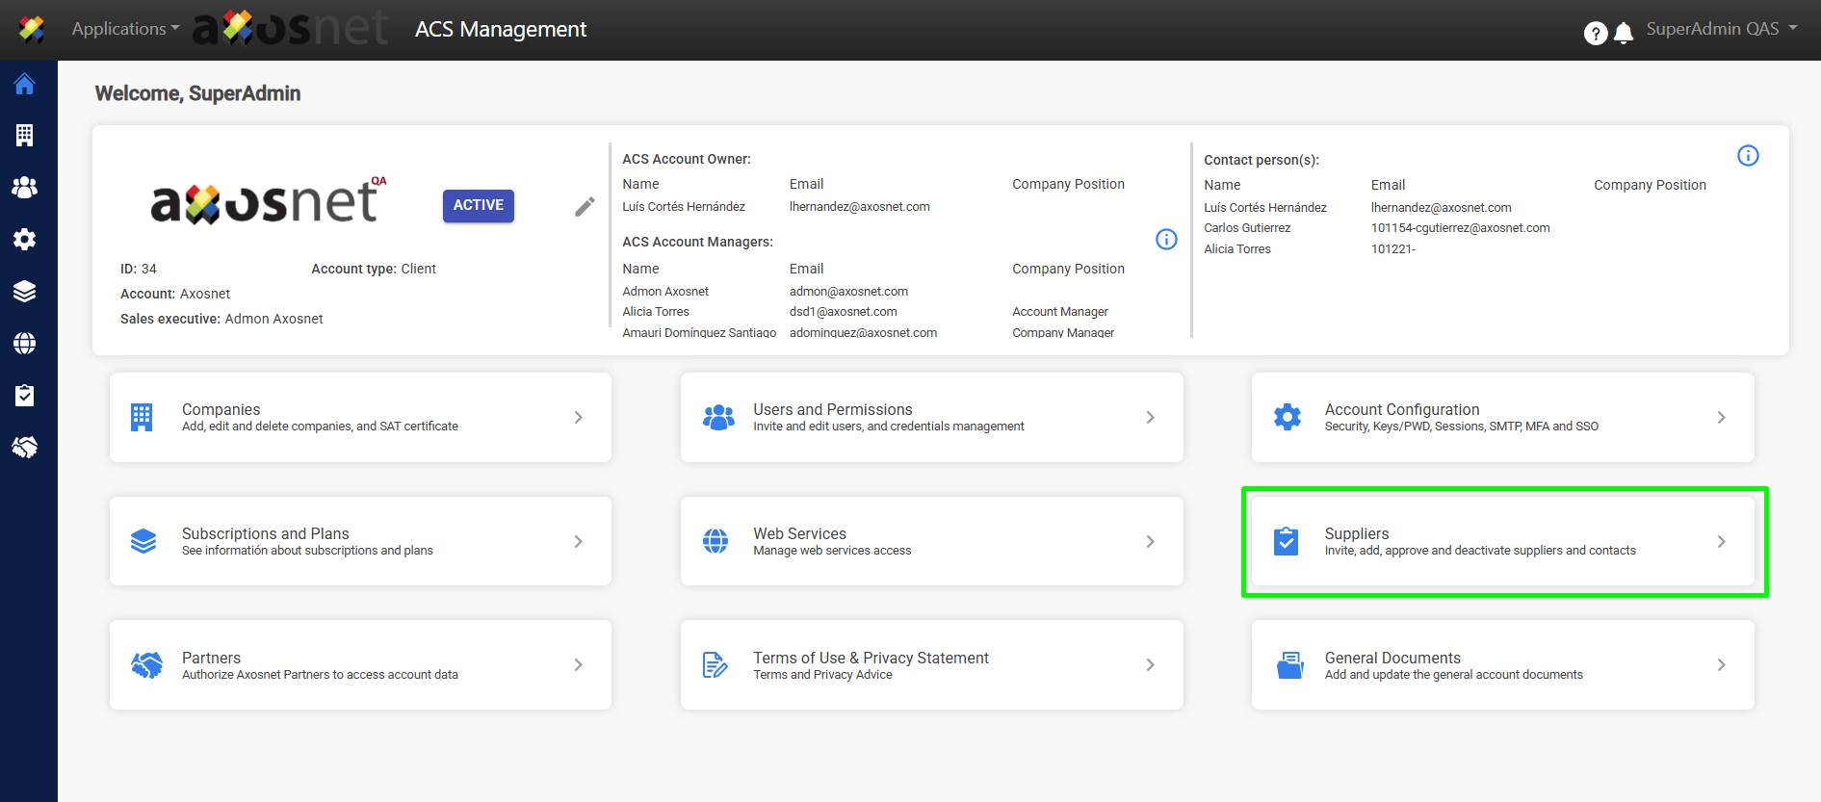The height and width of the screenshot is (802, 1821).
Task: Select Carlos Gutierrez in contact persons
Action: [x=1247, y=228]
